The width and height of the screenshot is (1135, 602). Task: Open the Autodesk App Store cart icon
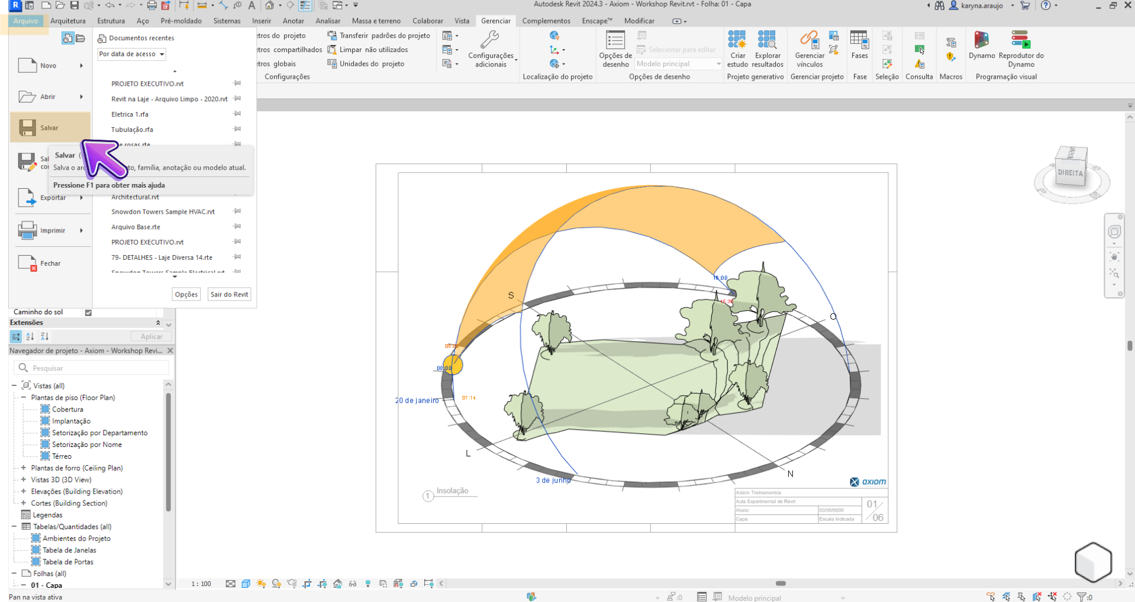click(1026, 5)
